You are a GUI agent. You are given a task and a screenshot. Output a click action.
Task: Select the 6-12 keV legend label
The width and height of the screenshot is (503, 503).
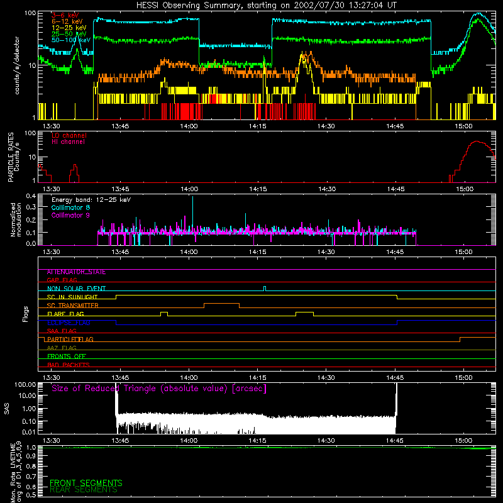tap(67, 21)
